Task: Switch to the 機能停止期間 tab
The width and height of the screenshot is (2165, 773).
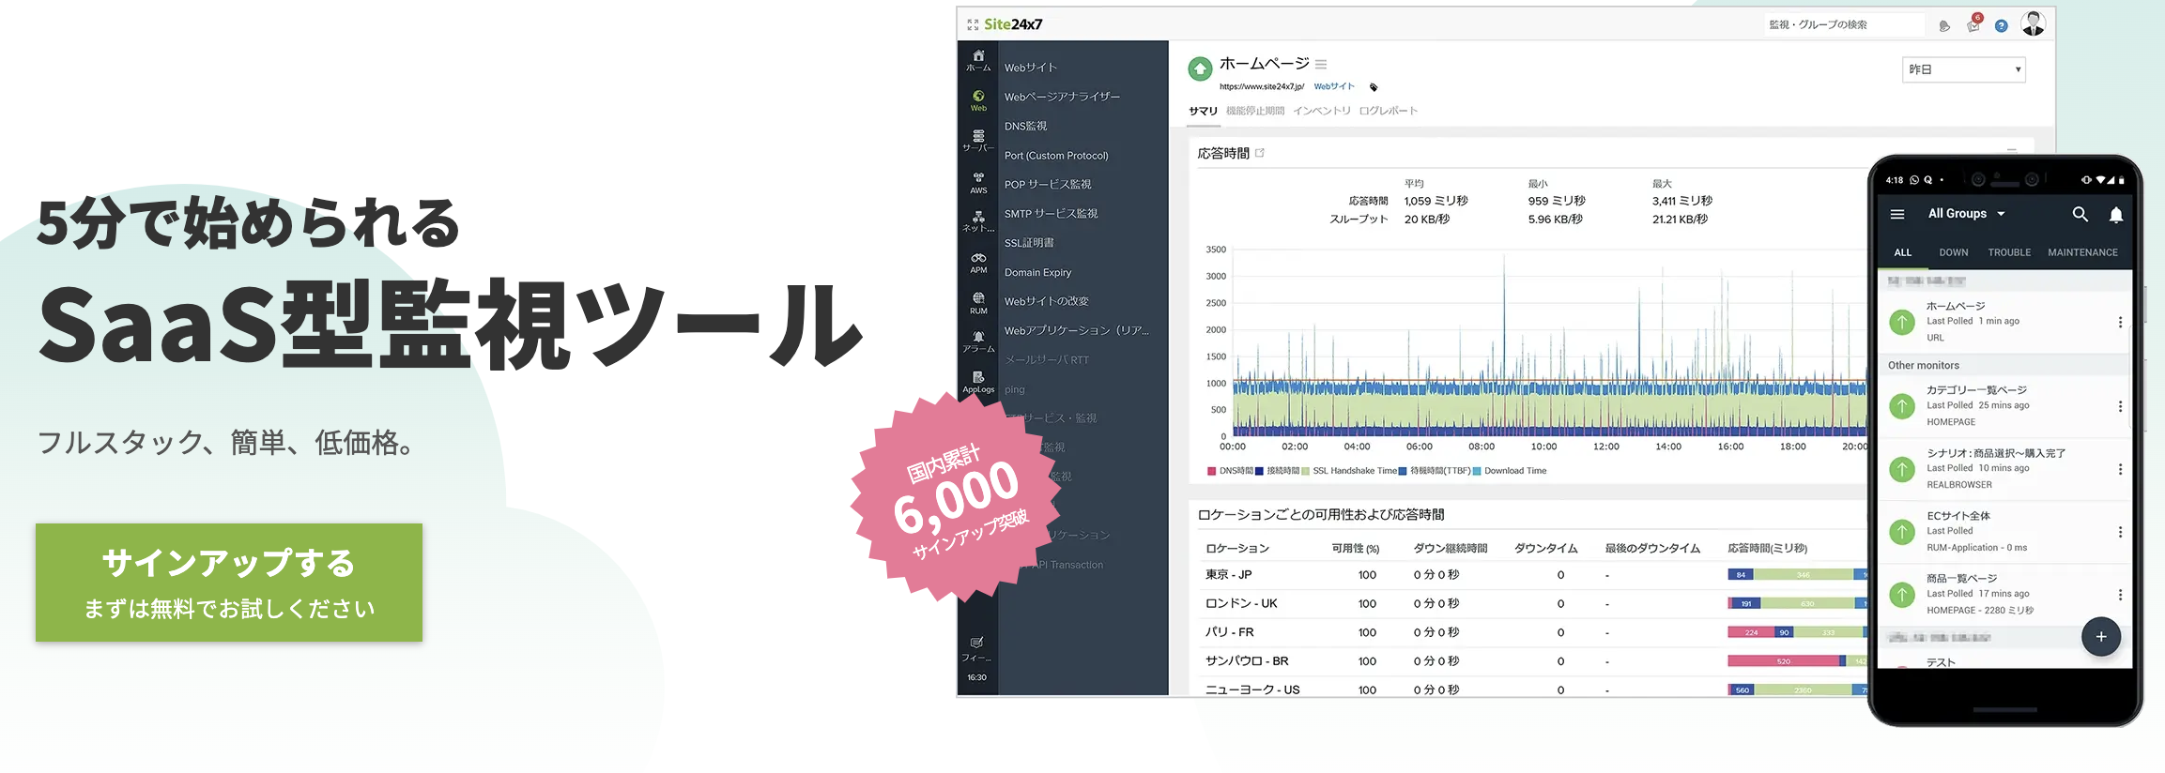Action: click(1254, 111)
